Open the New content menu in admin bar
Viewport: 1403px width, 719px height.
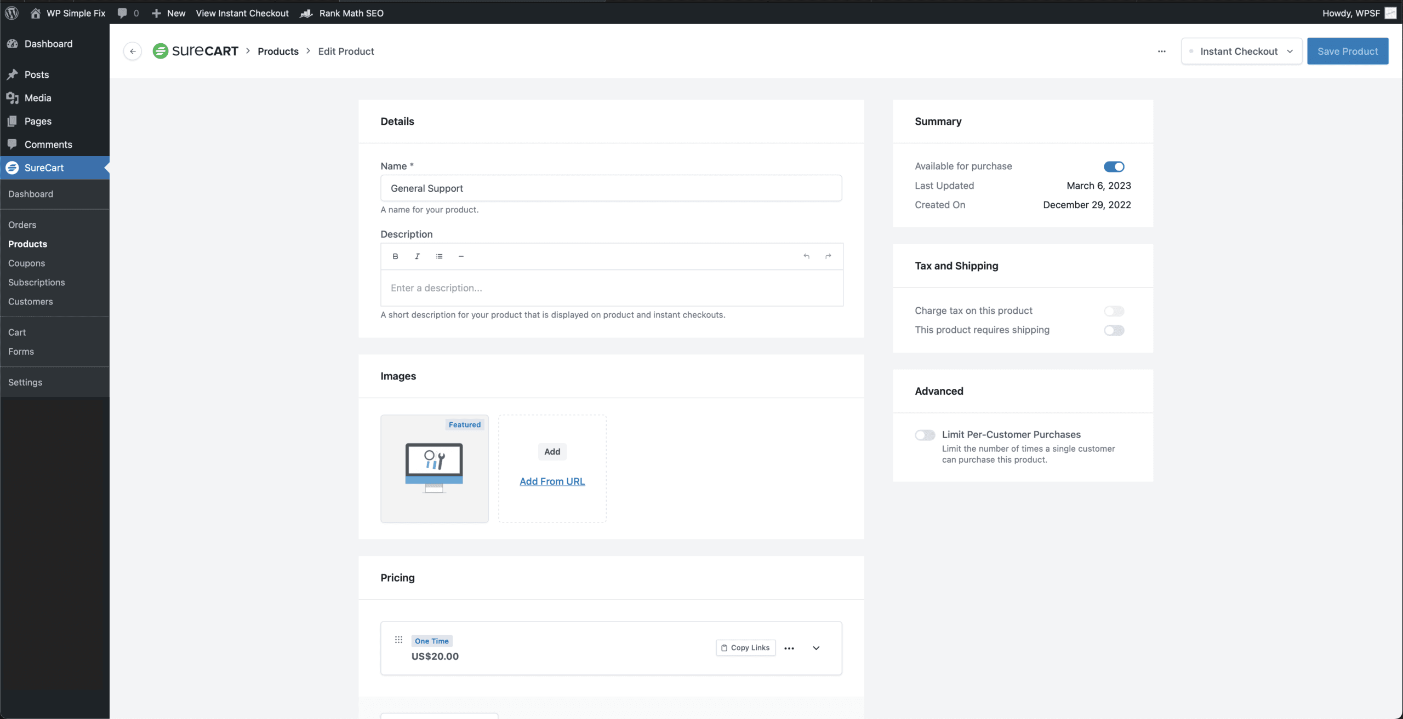tap(169, 13)
